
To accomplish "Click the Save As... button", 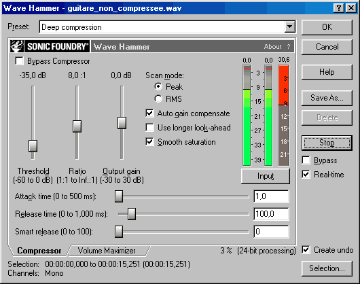I will [x=327, y=98].
